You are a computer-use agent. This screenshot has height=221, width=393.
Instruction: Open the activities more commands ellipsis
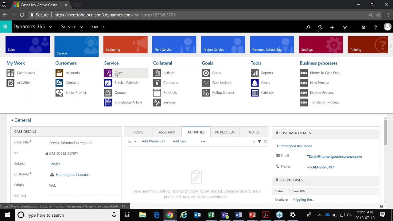(203, 142)
